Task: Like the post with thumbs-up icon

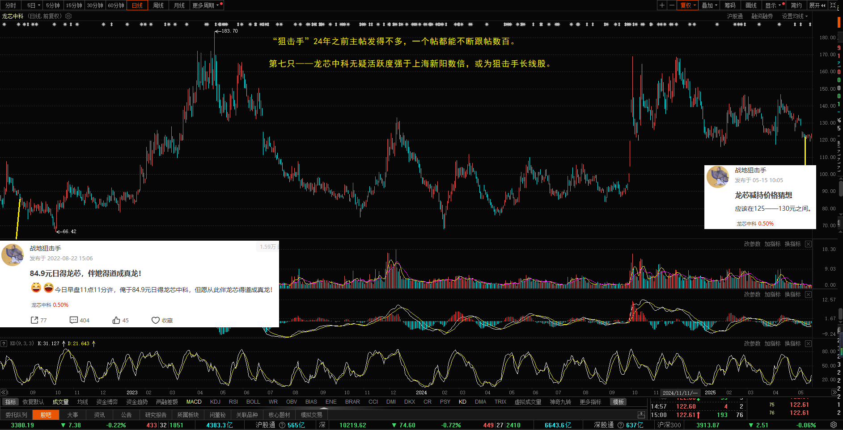Action: point(116,320)
